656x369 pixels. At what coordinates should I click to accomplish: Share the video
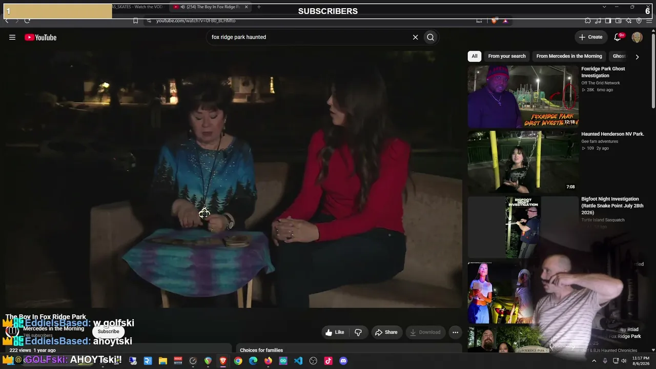[386, 332]
